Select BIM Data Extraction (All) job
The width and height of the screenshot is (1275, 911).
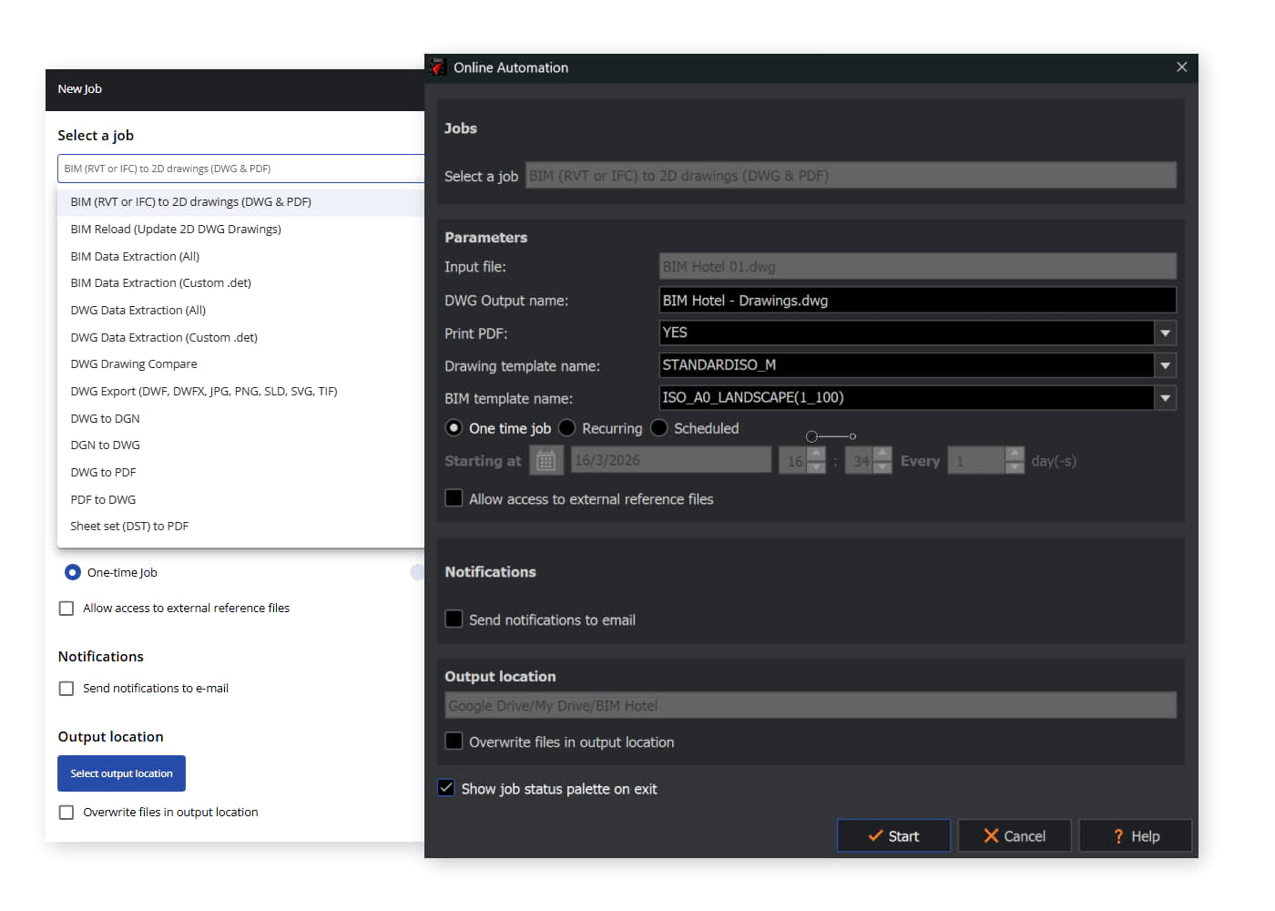(135, 256)
